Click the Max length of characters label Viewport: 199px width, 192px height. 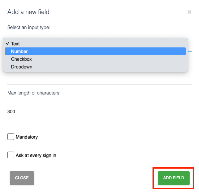coord(34,93)
